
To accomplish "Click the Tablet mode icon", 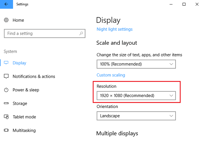I will click(x=6, y=117).
